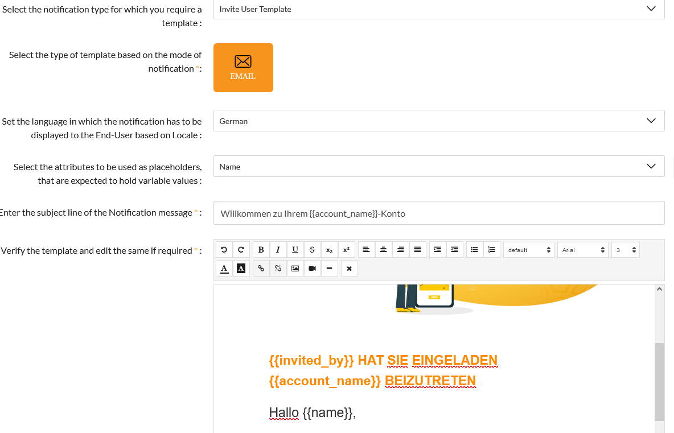Viewport: 674px width, 433px height.
Task: Open the Arial font family selector
Action: click(582, 250)
